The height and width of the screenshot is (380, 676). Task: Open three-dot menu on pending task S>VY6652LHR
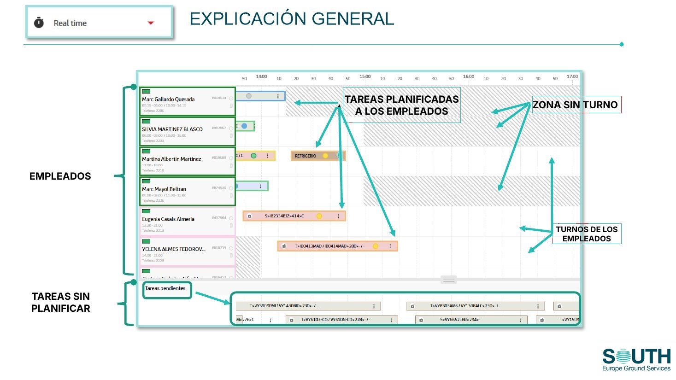click(521, 320)
